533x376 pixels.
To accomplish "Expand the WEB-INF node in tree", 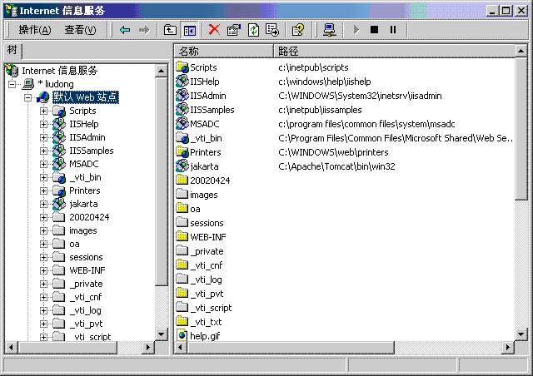I will (x=43, y=270).
